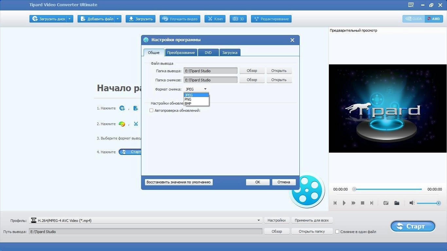Expand the Загрузить диск dropdown arrow

(70, 19)
